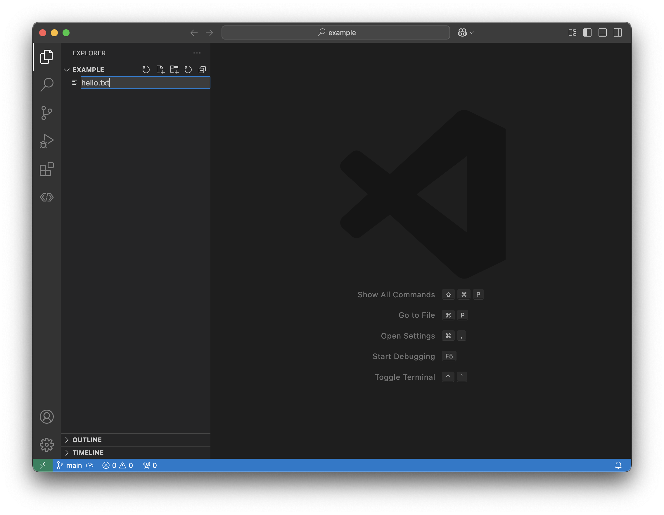Click the refresh icon between New Folder and Collapse
The image size is (664, 515).
pos(188,70)
